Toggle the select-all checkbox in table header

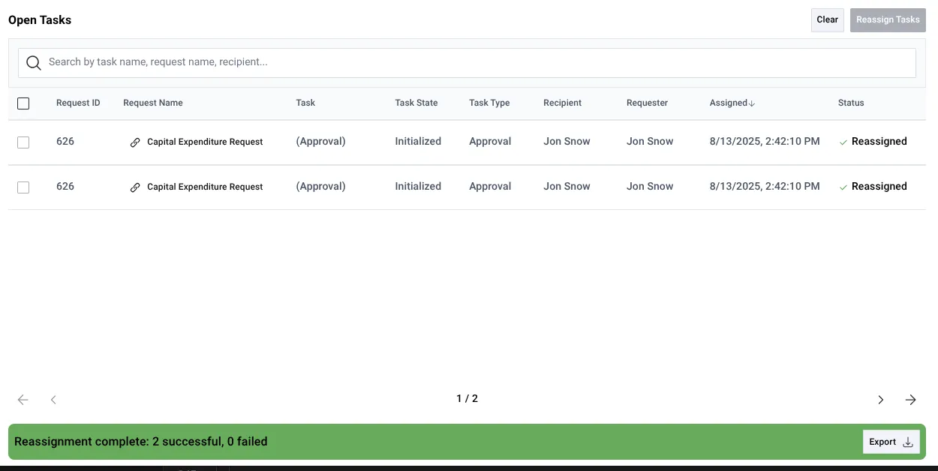click(23, 103)
